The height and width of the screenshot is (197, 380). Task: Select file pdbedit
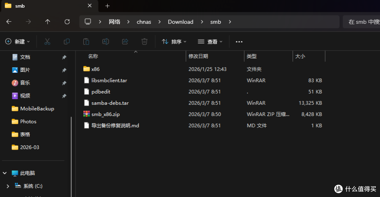coord(101,92)
